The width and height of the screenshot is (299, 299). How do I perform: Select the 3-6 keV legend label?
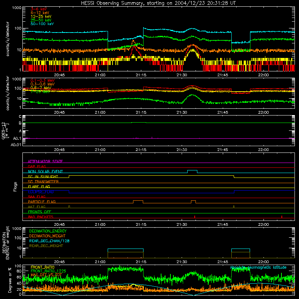pos(38,9)
